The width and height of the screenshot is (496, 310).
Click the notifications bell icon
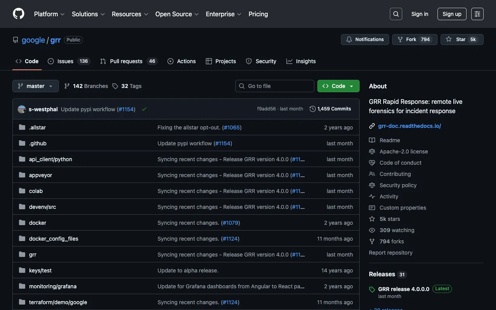[349, 39]
